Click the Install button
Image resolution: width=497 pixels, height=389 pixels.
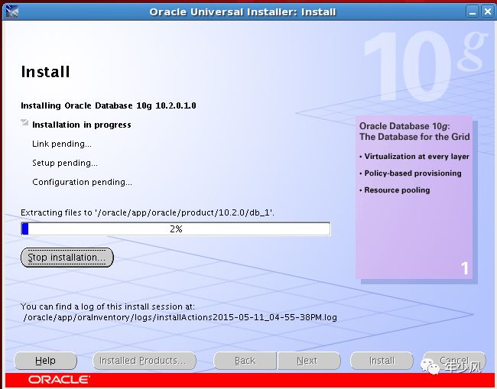[382, 361]
